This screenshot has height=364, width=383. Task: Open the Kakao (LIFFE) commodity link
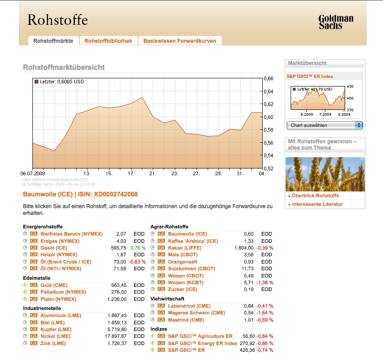[x=185, y=248]
